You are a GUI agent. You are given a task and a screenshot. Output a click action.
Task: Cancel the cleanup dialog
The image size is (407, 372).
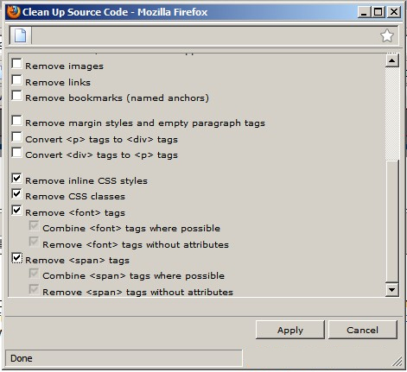tap(362, 330)
